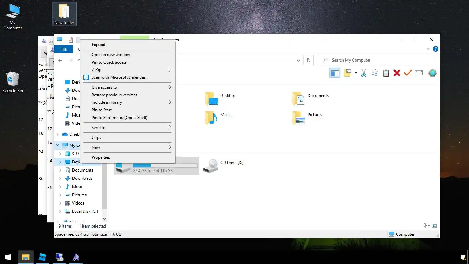469x264 pixels.
Task: Open the Send to submenu
Action: pyautogui.click(x=127, y=128)
